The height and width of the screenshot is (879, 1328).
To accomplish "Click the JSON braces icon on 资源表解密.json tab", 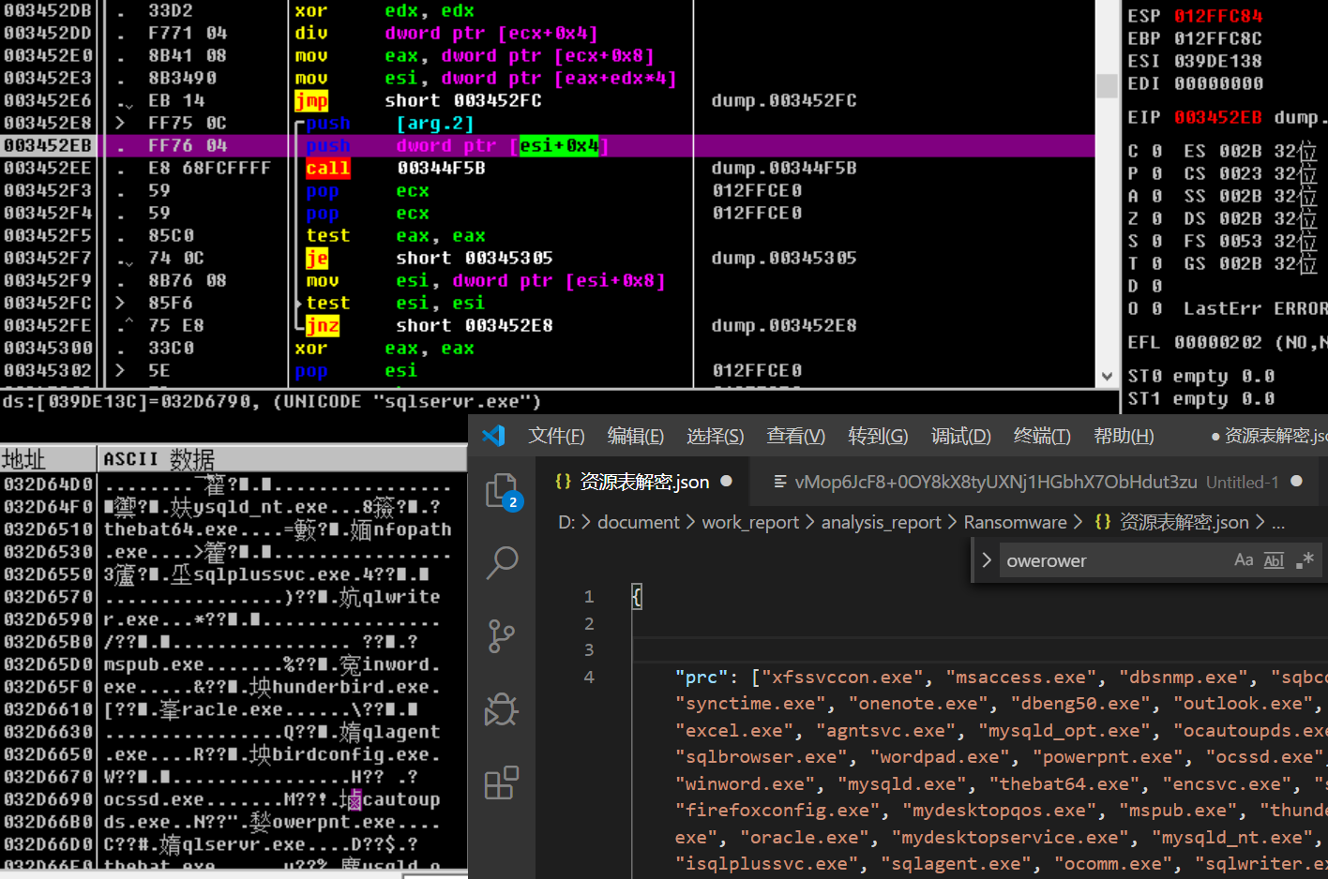I will click(563, 482).
